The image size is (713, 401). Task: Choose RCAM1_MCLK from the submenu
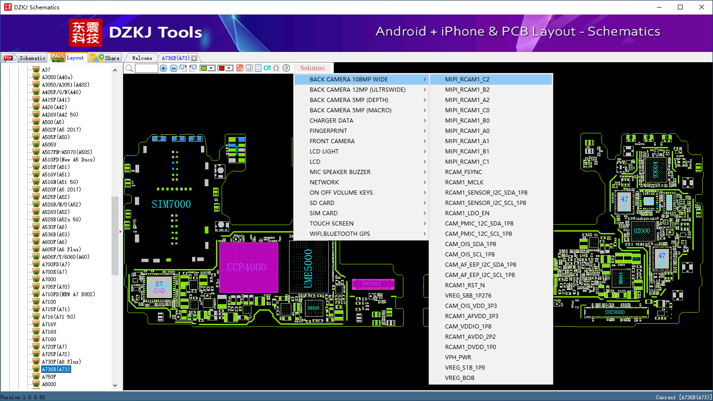[x=491, y=182]
